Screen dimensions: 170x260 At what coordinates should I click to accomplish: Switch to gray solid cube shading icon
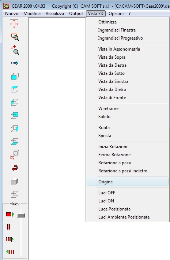(x=15, y=181)
